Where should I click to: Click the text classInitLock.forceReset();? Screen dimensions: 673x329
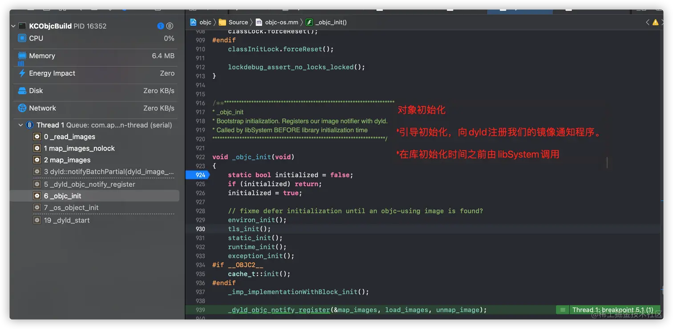[x=281, y=49]
